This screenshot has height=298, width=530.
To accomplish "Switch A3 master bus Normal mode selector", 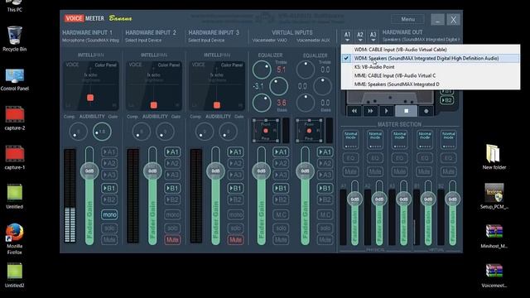I will [399, 140].
